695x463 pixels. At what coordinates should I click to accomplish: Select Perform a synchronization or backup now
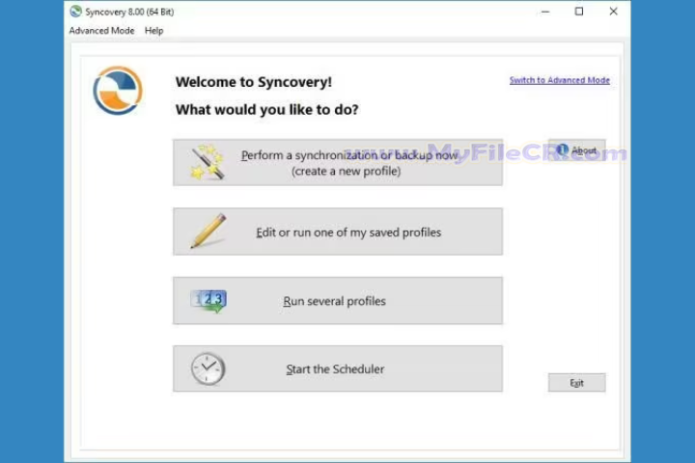(338, 163)
